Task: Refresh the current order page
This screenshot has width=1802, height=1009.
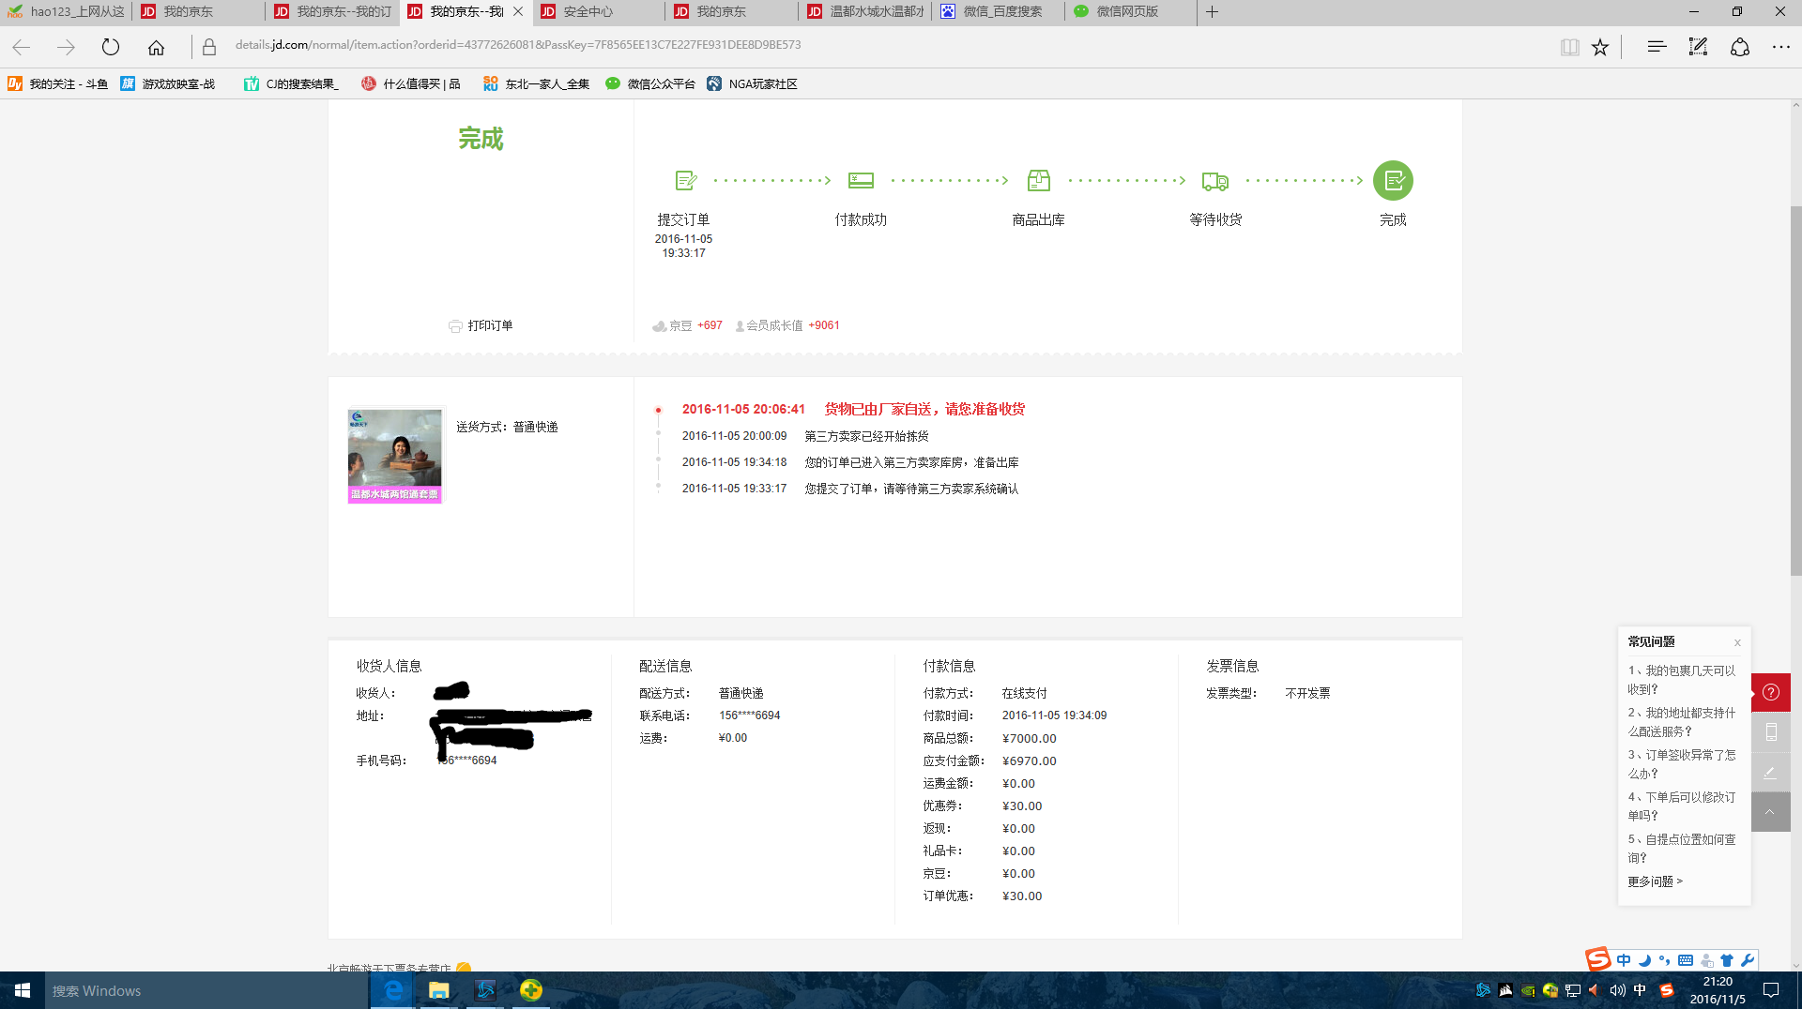Action: click(111, 45)
